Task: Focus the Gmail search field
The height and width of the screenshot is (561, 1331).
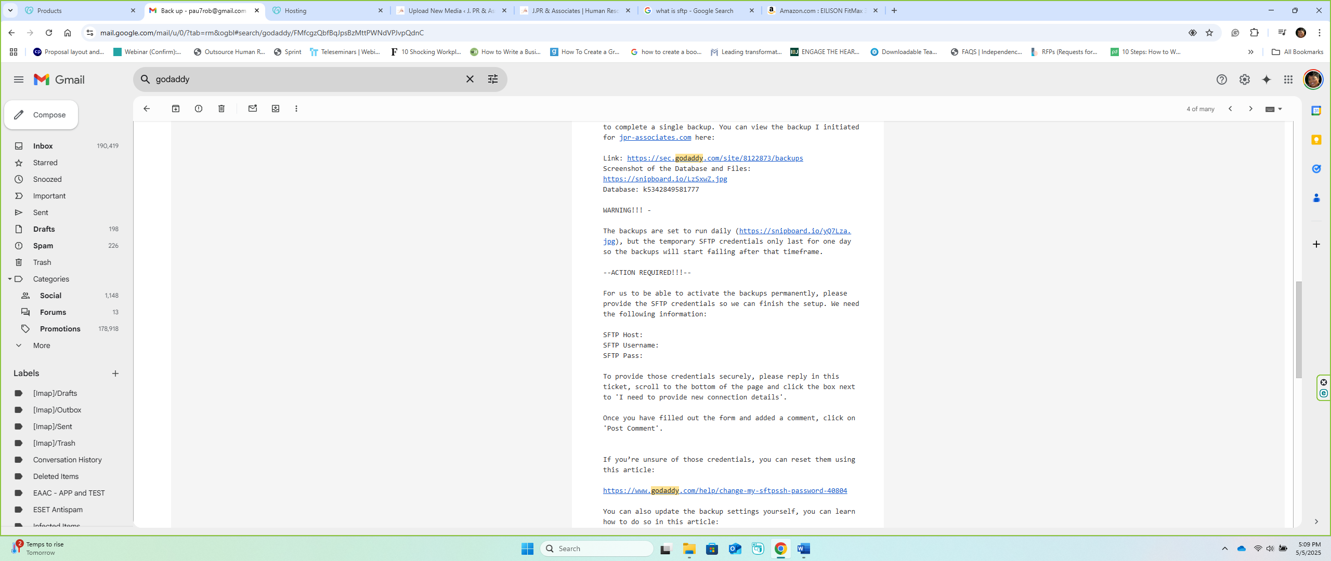Action: click(x=307, y=79)
